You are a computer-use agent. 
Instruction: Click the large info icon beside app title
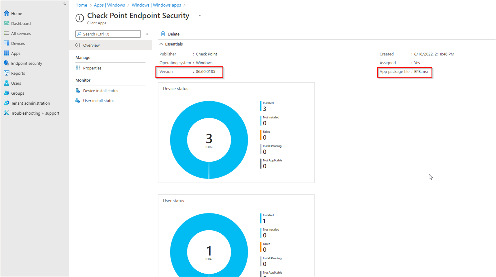(x=80, y=18)
